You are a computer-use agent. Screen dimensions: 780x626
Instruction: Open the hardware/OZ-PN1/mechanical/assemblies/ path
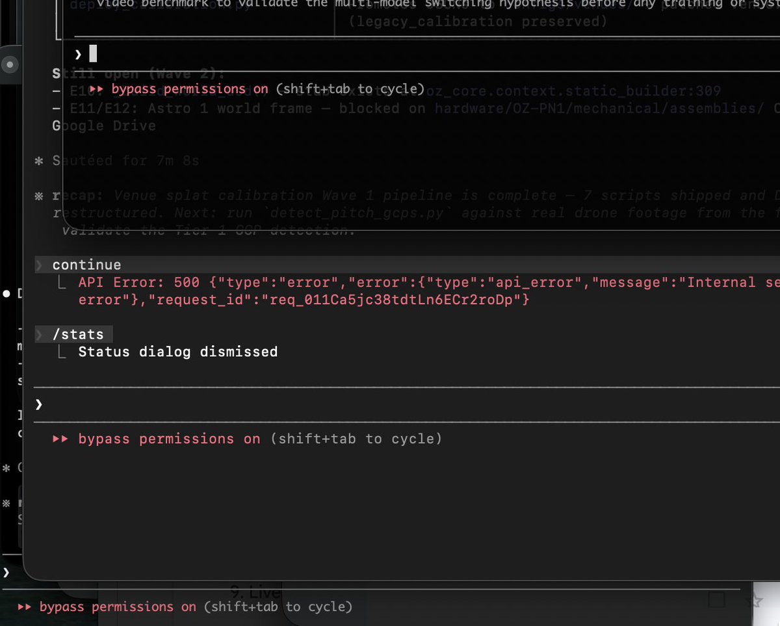[x=601, y=108]
